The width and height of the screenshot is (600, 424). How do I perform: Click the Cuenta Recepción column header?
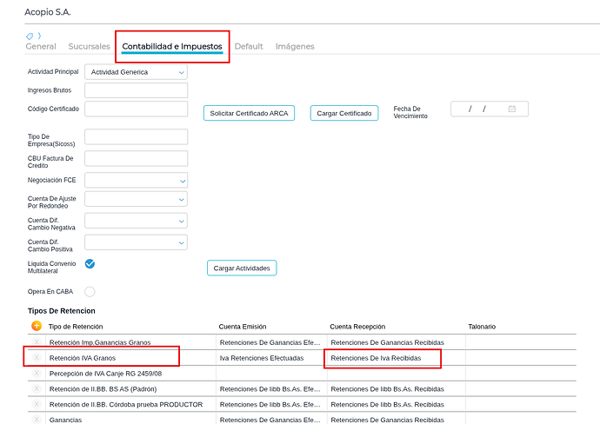357,327
